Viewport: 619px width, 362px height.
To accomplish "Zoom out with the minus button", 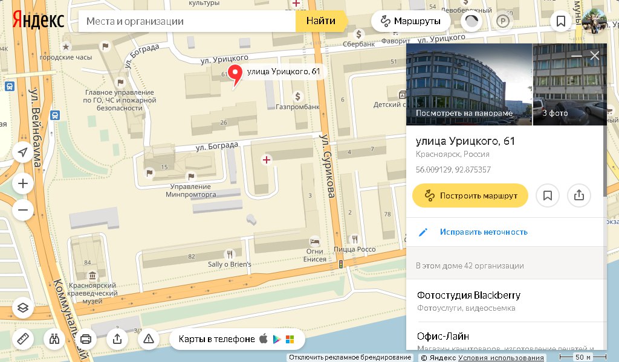I will (x=23, y=210).
